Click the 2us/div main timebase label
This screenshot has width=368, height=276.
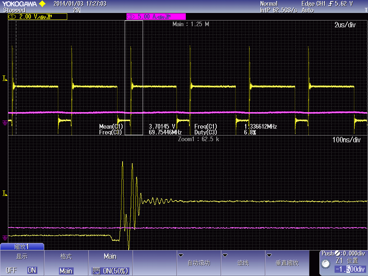(x=345, y=25)
